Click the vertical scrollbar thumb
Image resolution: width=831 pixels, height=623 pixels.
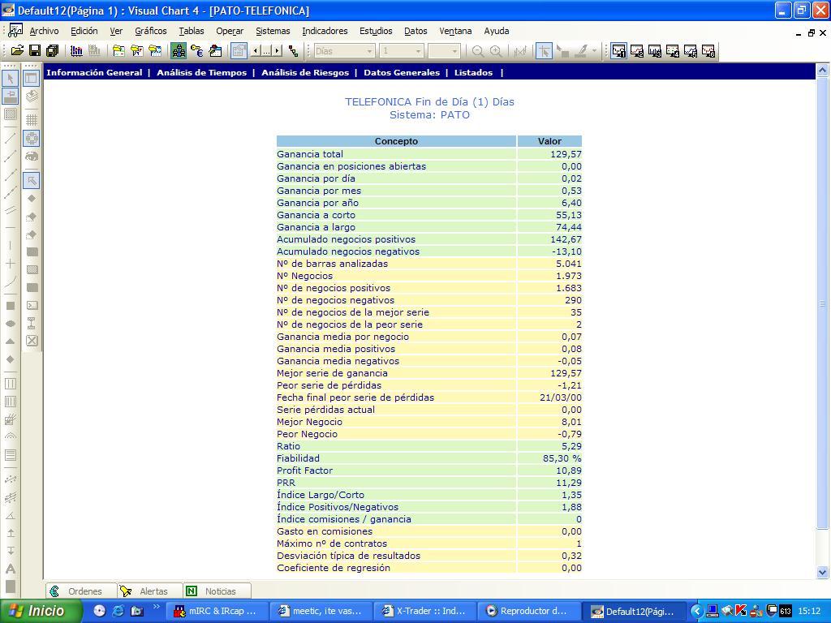coord(822,302)
